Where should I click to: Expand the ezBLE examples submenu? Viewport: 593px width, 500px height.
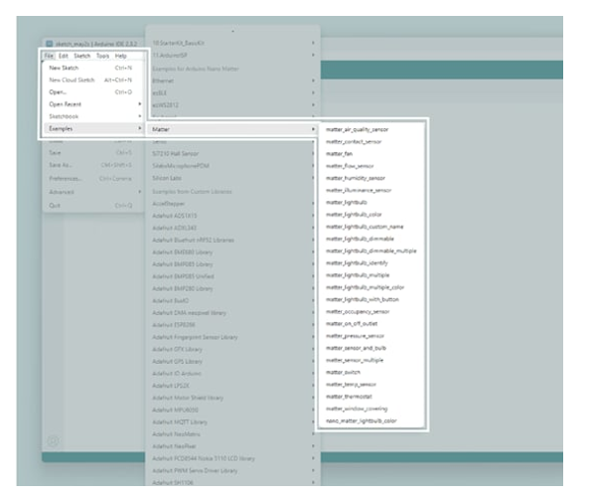[232, 93]
